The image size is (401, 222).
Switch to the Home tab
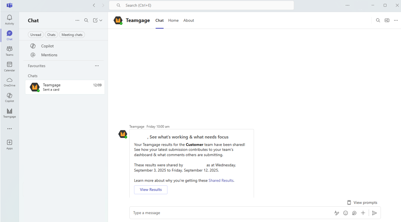tap(173, 21)
